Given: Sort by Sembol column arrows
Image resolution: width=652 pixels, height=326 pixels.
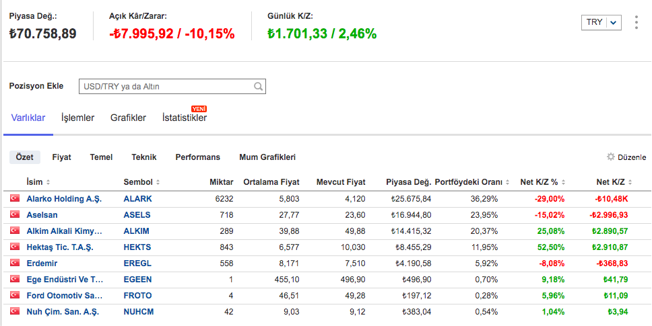Looking at the screenshot, I should [x=158, y=183].
